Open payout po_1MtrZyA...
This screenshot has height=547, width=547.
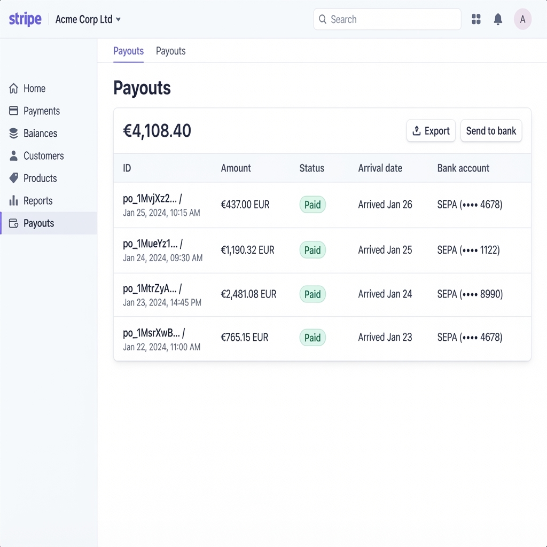coord(152,288)
